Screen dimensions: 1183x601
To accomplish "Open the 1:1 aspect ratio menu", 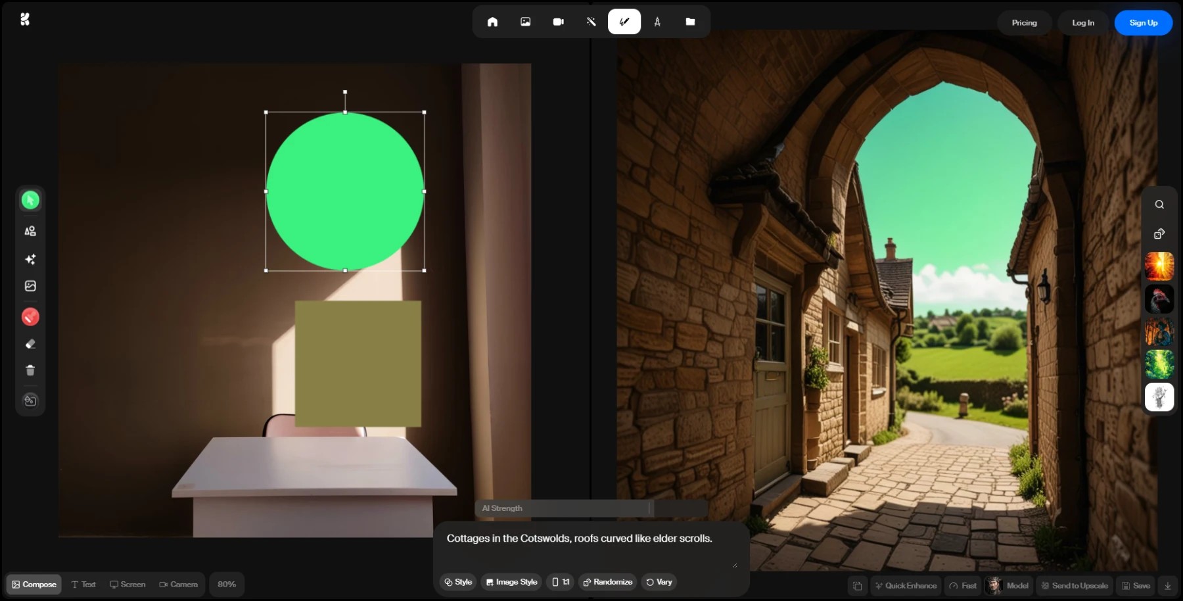I will 560,582.
